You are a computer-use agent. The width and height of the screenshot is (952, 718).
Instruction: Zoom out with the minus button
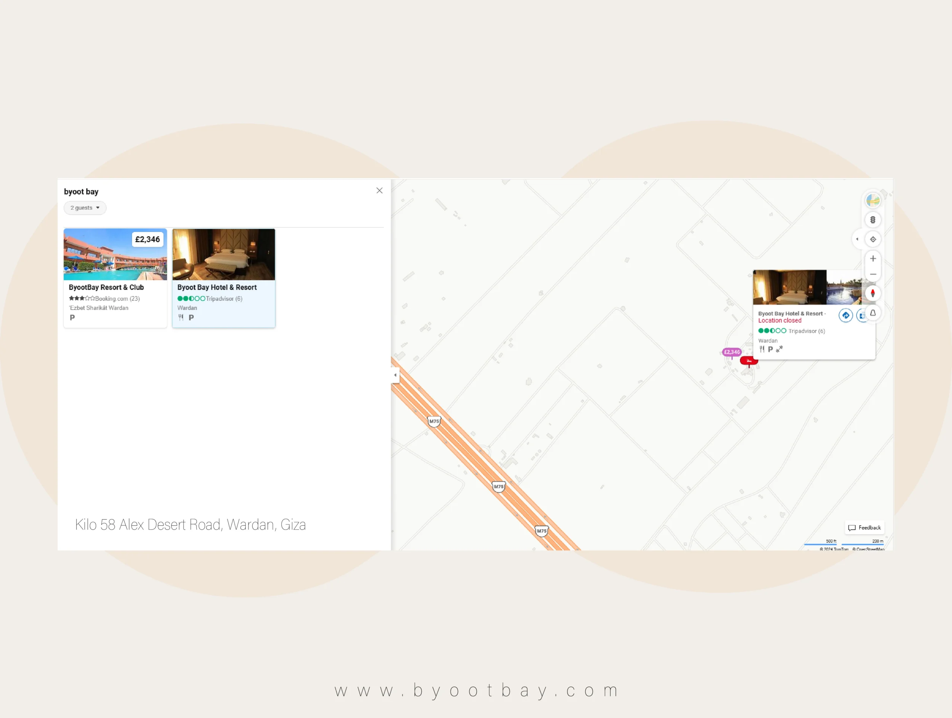pyautogui.click(x=872, y=274)
